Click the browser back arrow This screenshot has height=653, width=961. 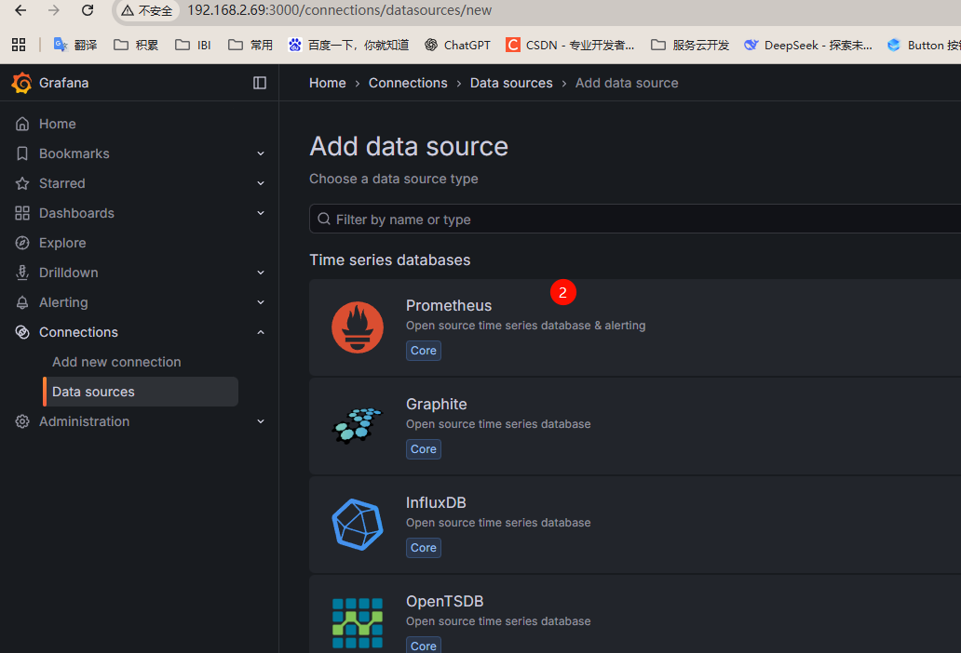pos(20,10)
